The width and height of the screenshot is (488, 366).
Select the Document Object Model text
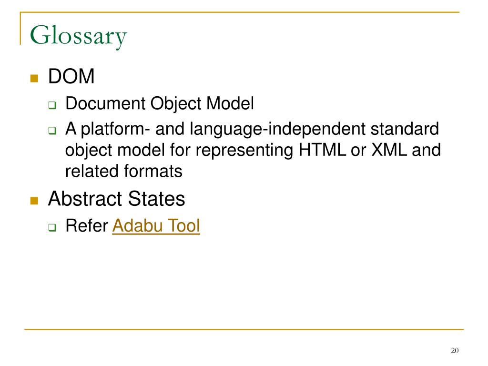160,103
